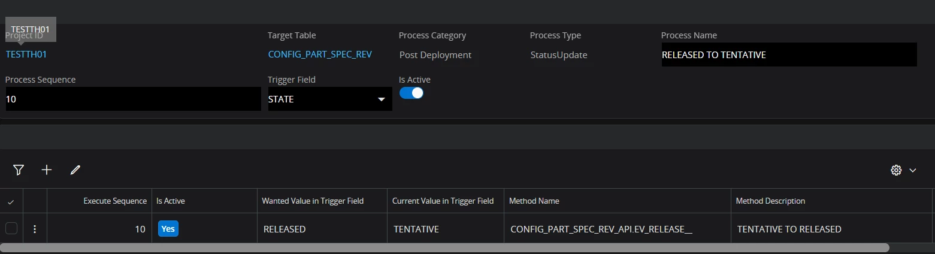Tick the select-all checkbox in table header

11,202
